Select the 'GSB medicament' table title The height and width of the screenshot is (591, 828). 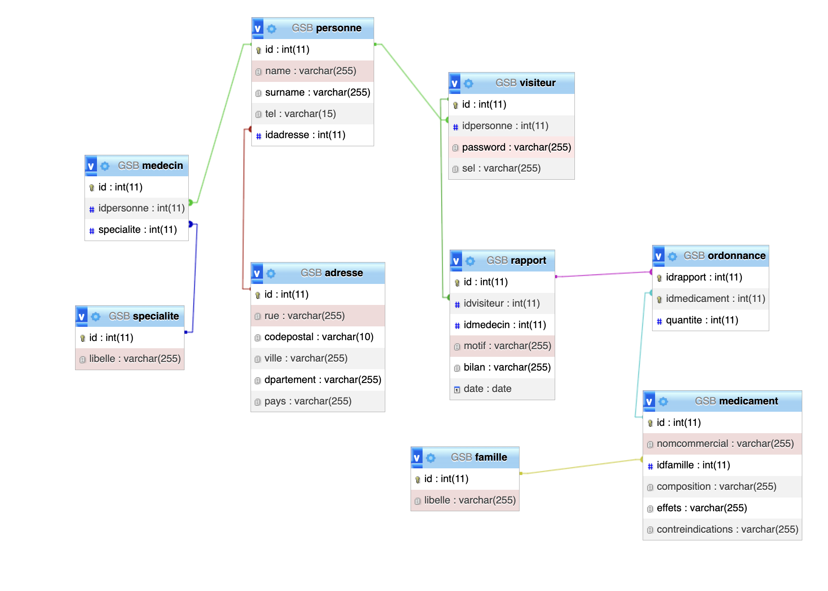click(736, 401)
